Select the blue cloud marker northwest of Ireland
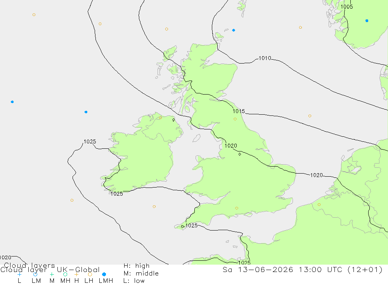The height and width of the screenshot is (284, 388). tap(86, 112)
